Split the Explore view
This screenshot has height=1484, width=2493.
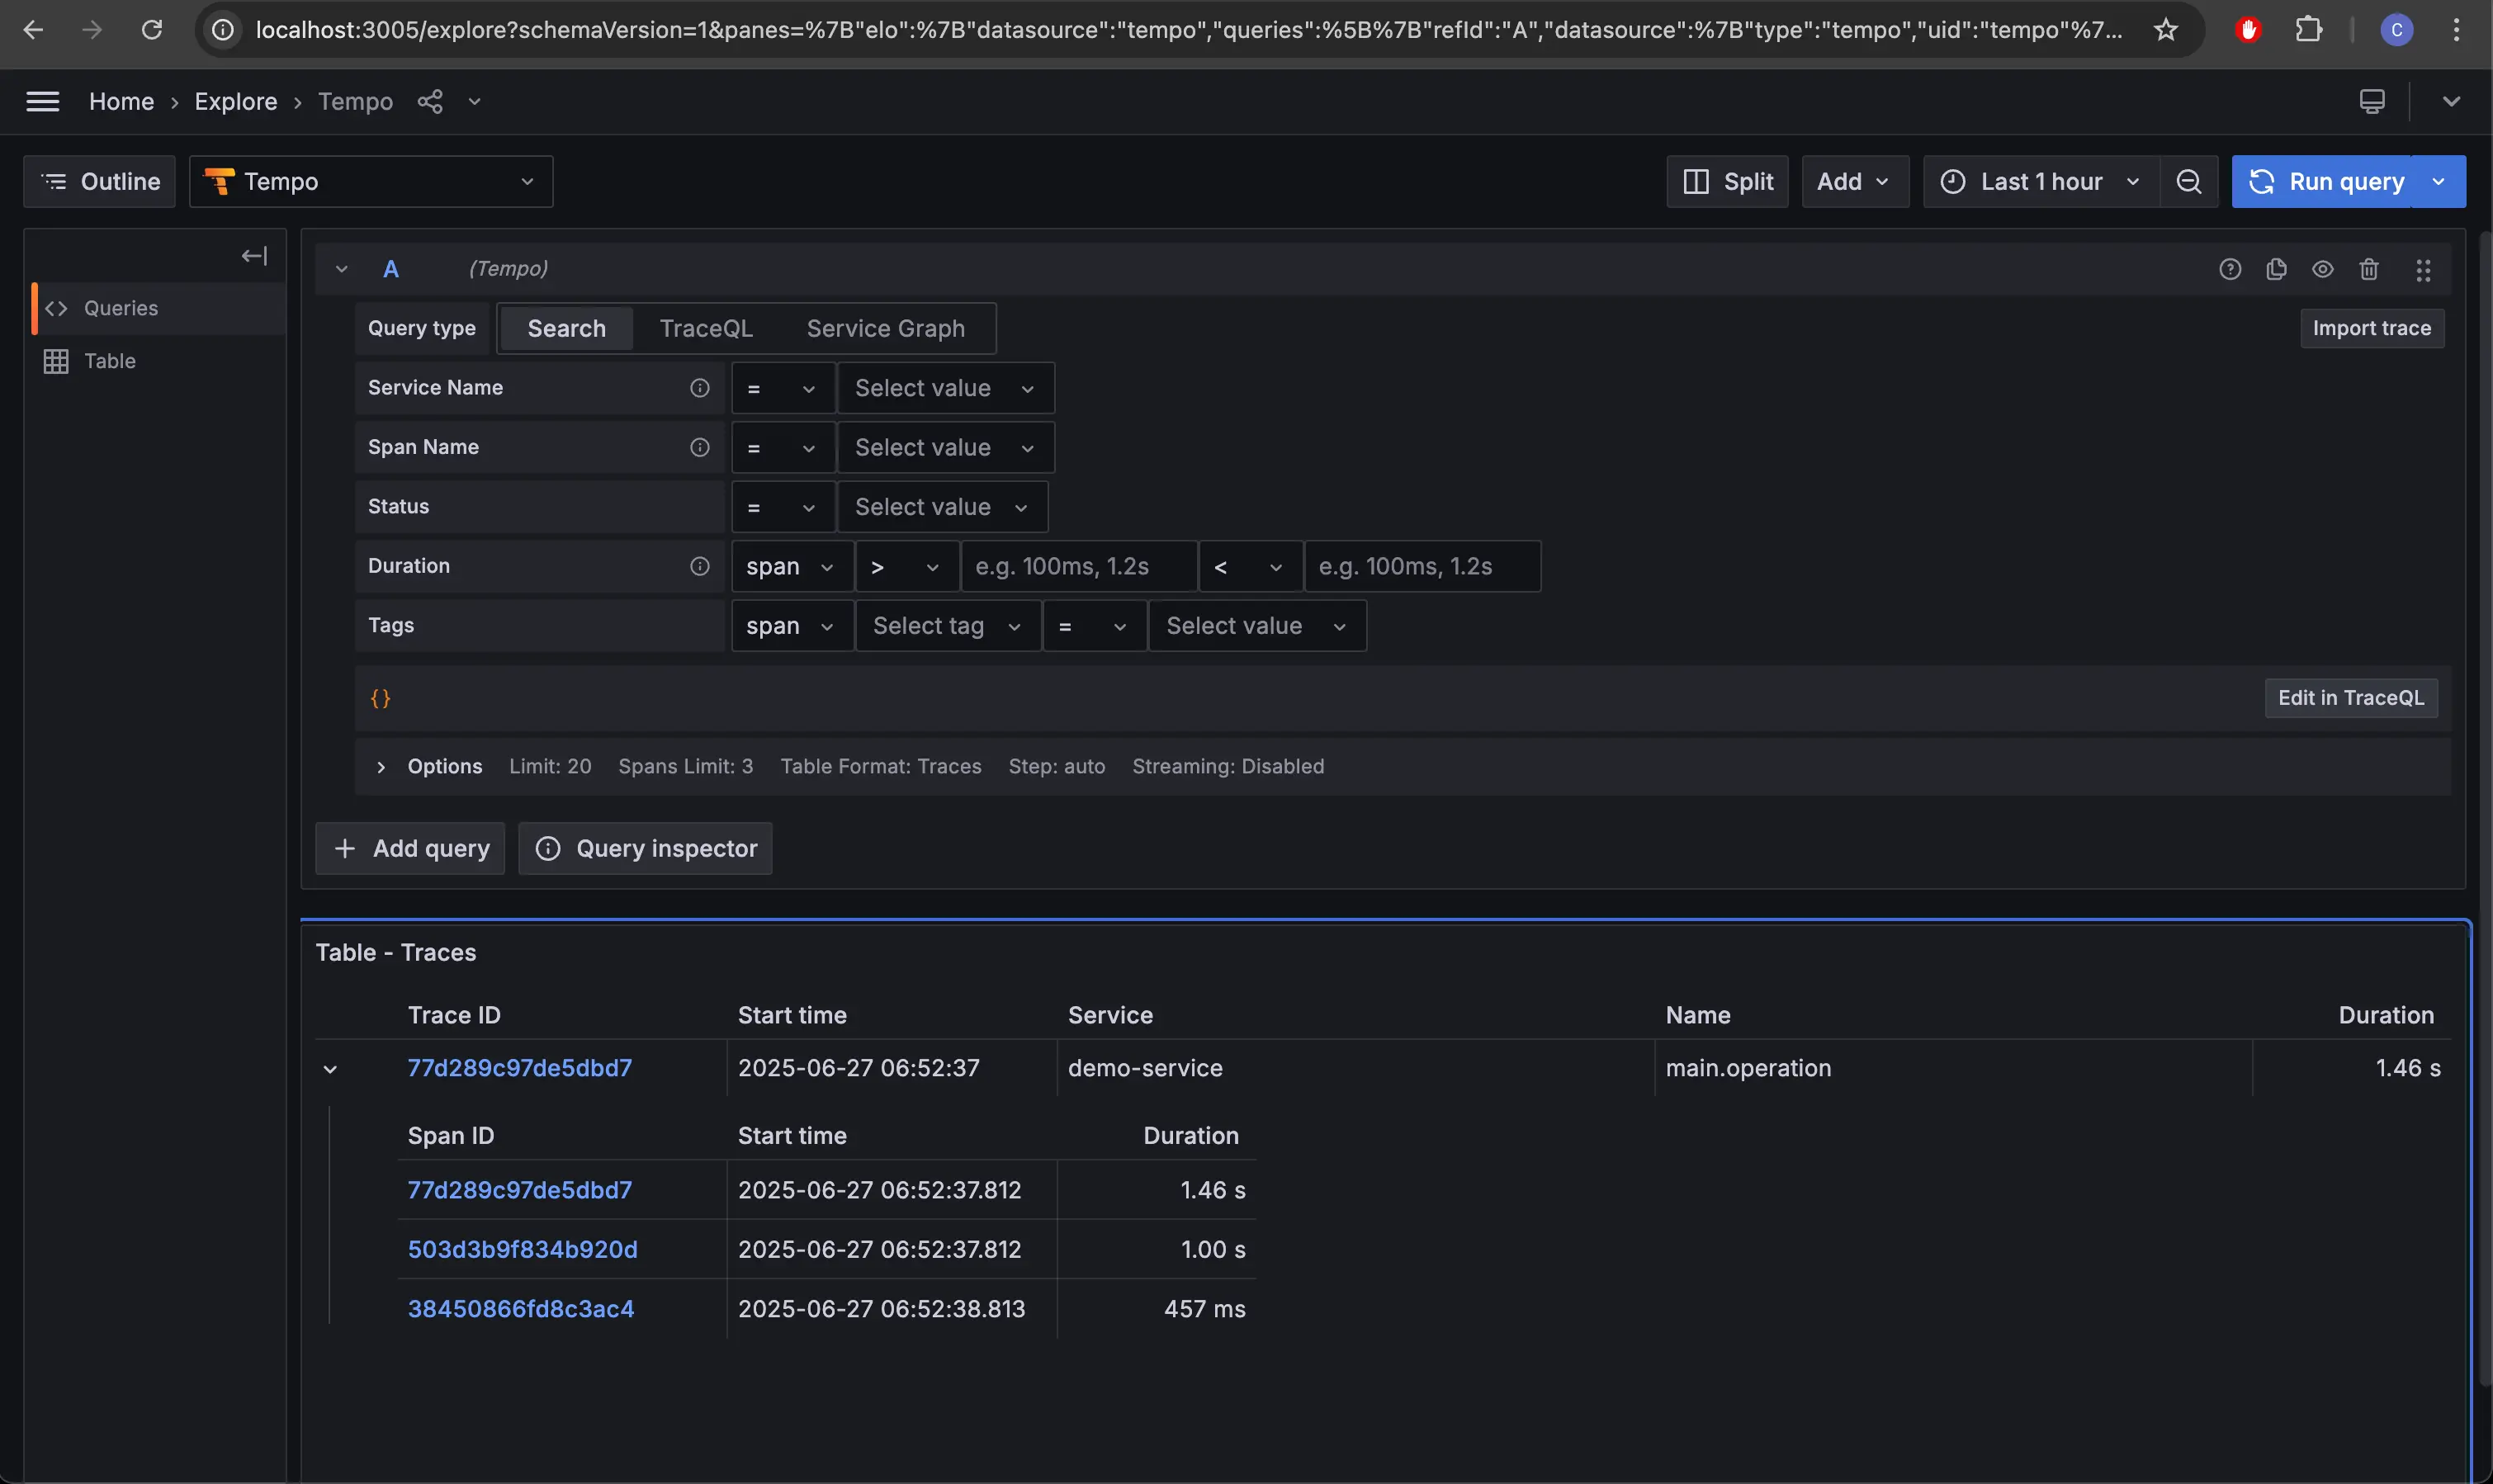click(x=1727, y=181)
